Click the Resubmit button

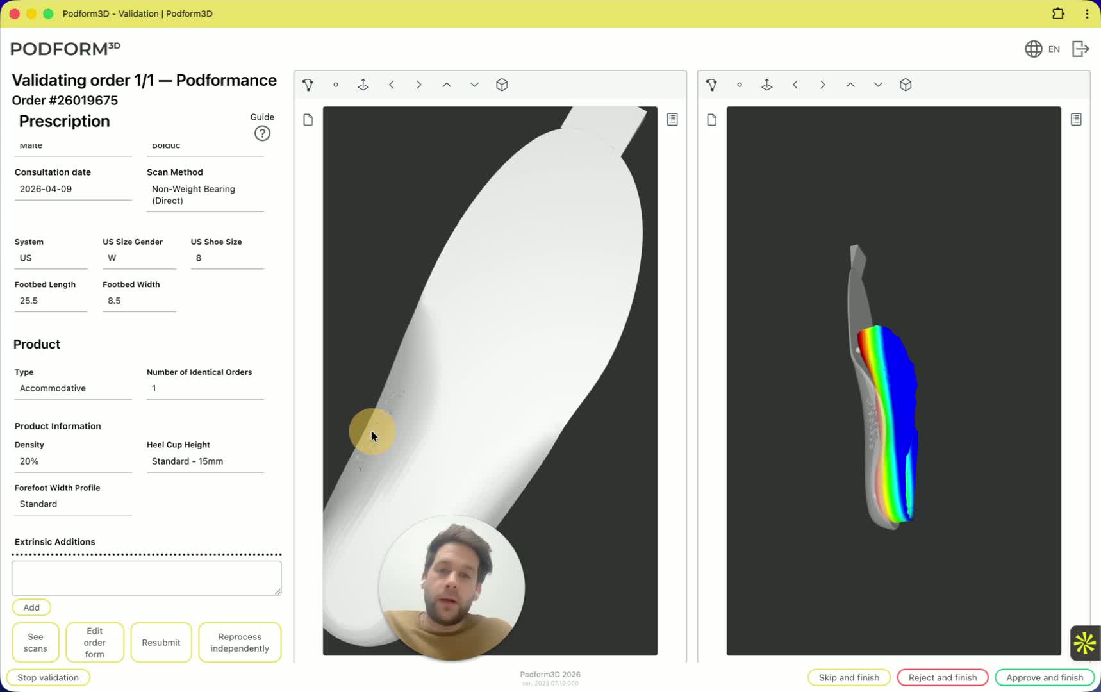click(161, 643)
